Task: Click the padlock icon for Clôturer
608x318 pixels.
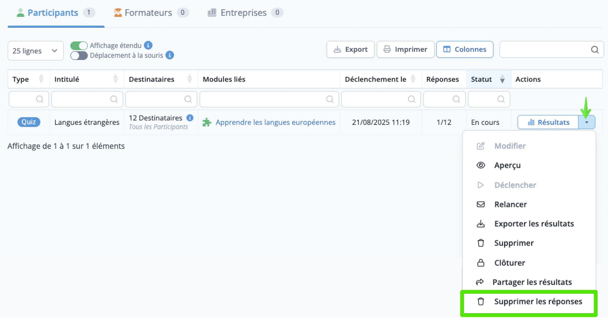Action: 481,263
